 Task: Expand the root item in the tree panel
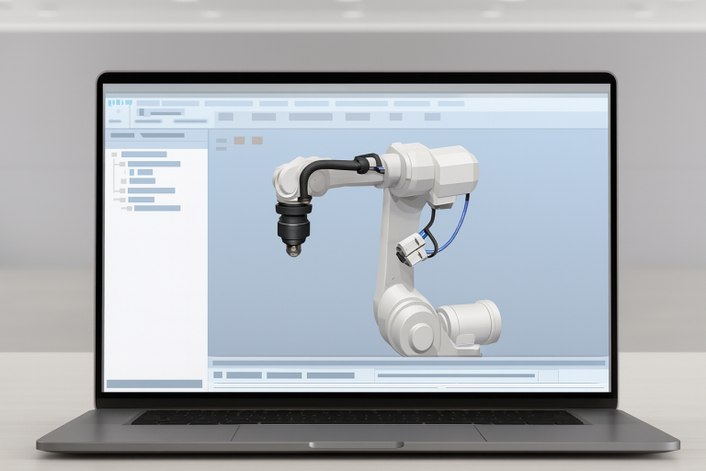(x=115, y=154)
